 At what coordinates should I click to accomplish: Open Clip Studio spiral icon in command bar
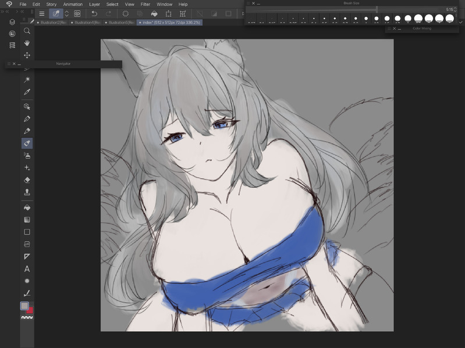77,13
